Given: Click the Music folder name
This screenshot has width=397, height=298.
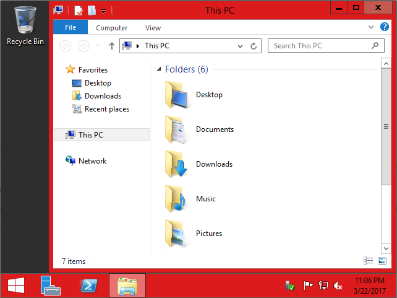Looking at the screenshot, I should 206,199.
